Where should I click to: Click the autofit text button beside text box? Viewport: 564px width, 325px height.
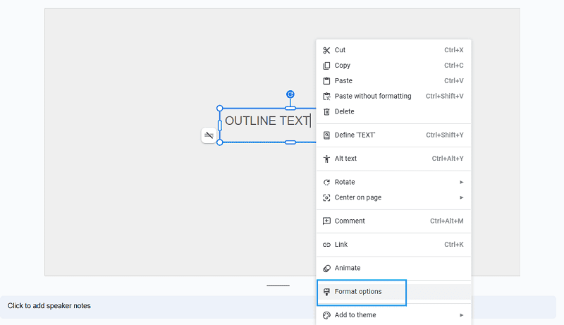tap(209, 135)
